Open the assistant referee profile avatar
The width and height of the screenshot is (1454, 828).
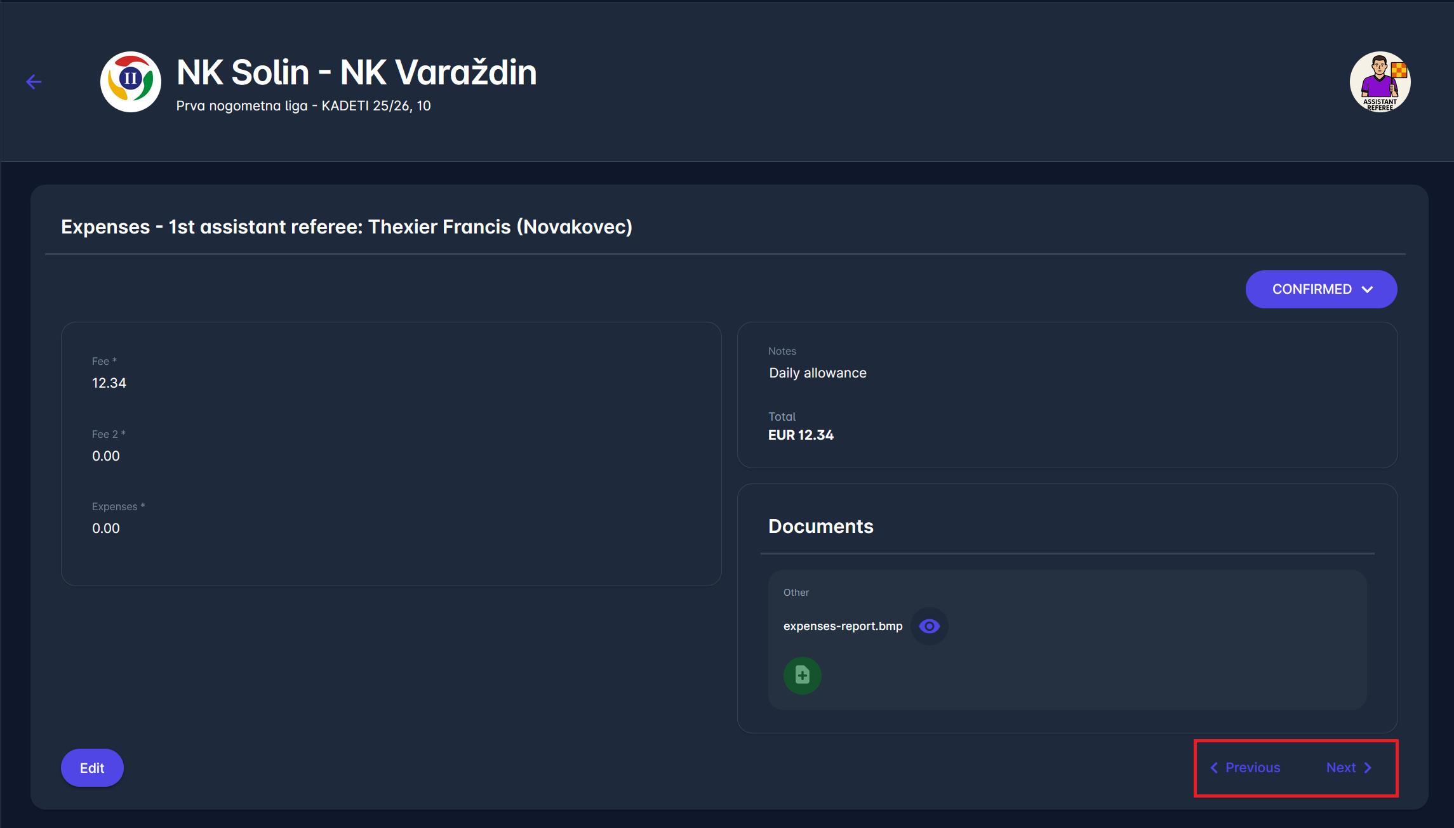pos(1380,82)
